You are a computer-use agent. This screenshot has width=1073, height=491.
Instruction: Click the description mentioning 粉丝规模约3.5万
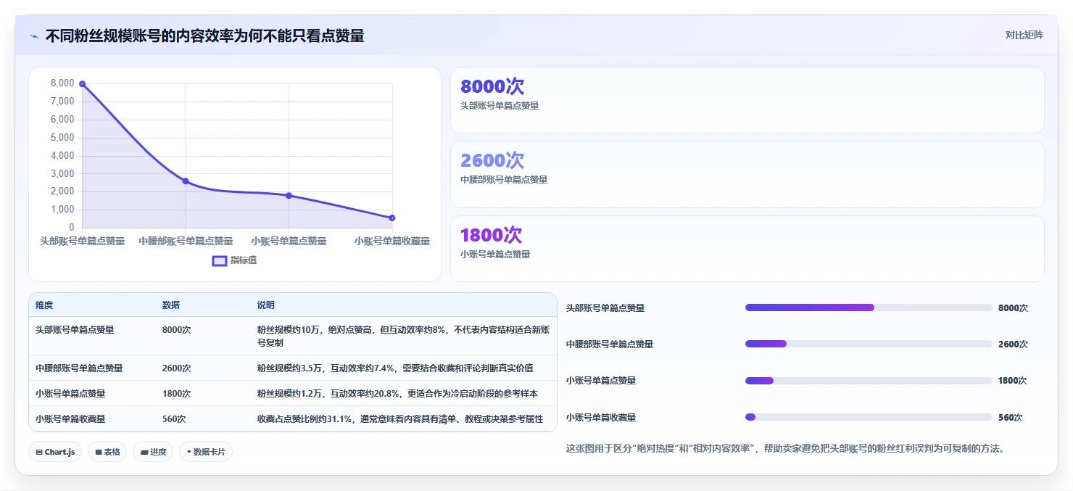[395, 368]
